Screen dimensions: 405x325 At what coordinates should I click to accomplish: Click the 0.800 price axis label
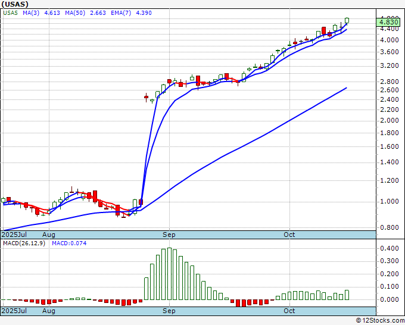(x=390, y=227)
